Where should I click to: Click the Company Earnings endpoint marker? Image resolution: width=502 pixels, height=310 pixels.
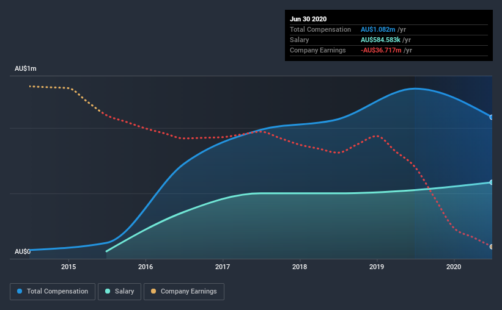coord(492,247)
